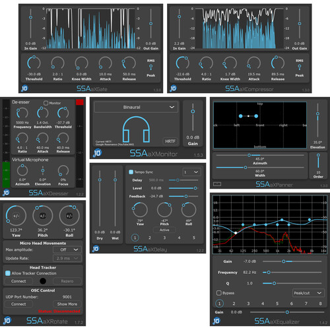Click the De-esser Frequency knob
Screen dimensions: 330x330
(22, 113)
